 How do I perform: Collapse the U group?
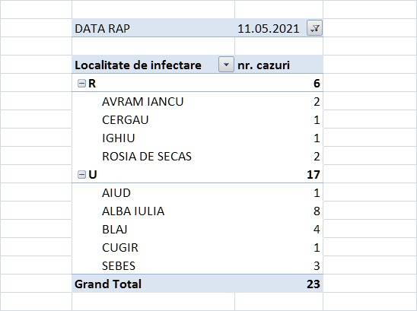(81, 175)
